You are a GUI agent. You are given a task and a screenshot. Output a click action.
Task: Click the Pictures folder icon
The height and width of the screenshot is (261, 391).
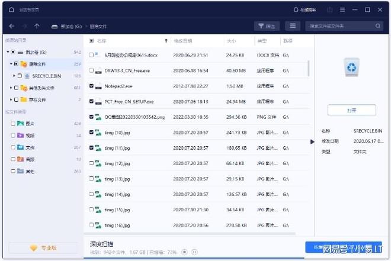click(21, 123)
